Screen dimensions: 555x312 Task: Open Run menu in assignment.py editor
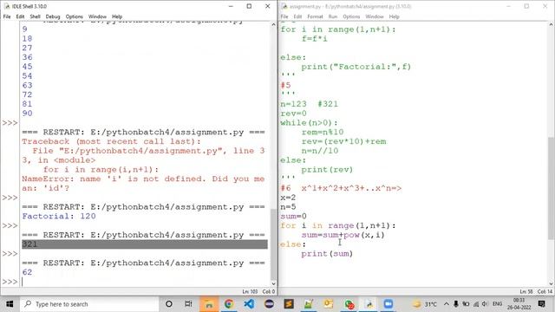click(x=333, y=16)
